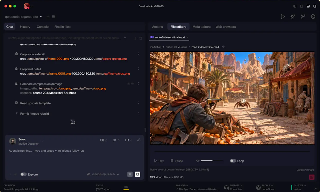Open the claude-opus-5-5 model dropdown

pos(103,174)
